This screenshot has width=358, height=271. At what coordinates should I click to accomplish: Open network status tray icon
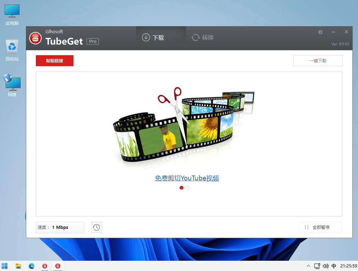[x=317, y=266]
